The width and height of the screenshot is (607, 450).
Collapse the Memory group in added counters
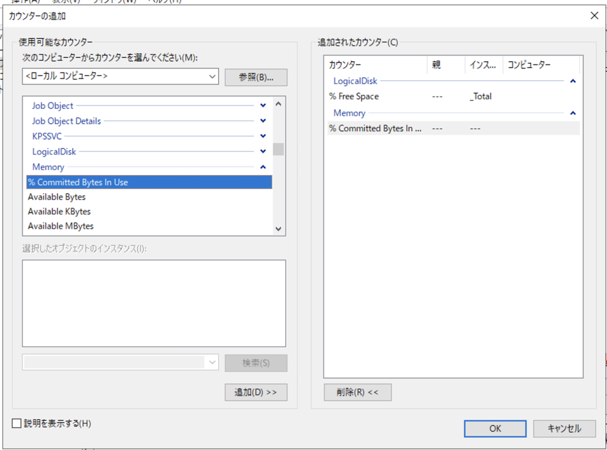point(573,113)
